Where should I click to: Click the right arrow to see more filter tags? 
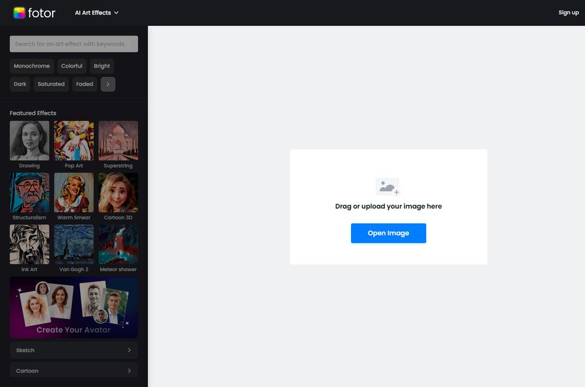[107, 84]
